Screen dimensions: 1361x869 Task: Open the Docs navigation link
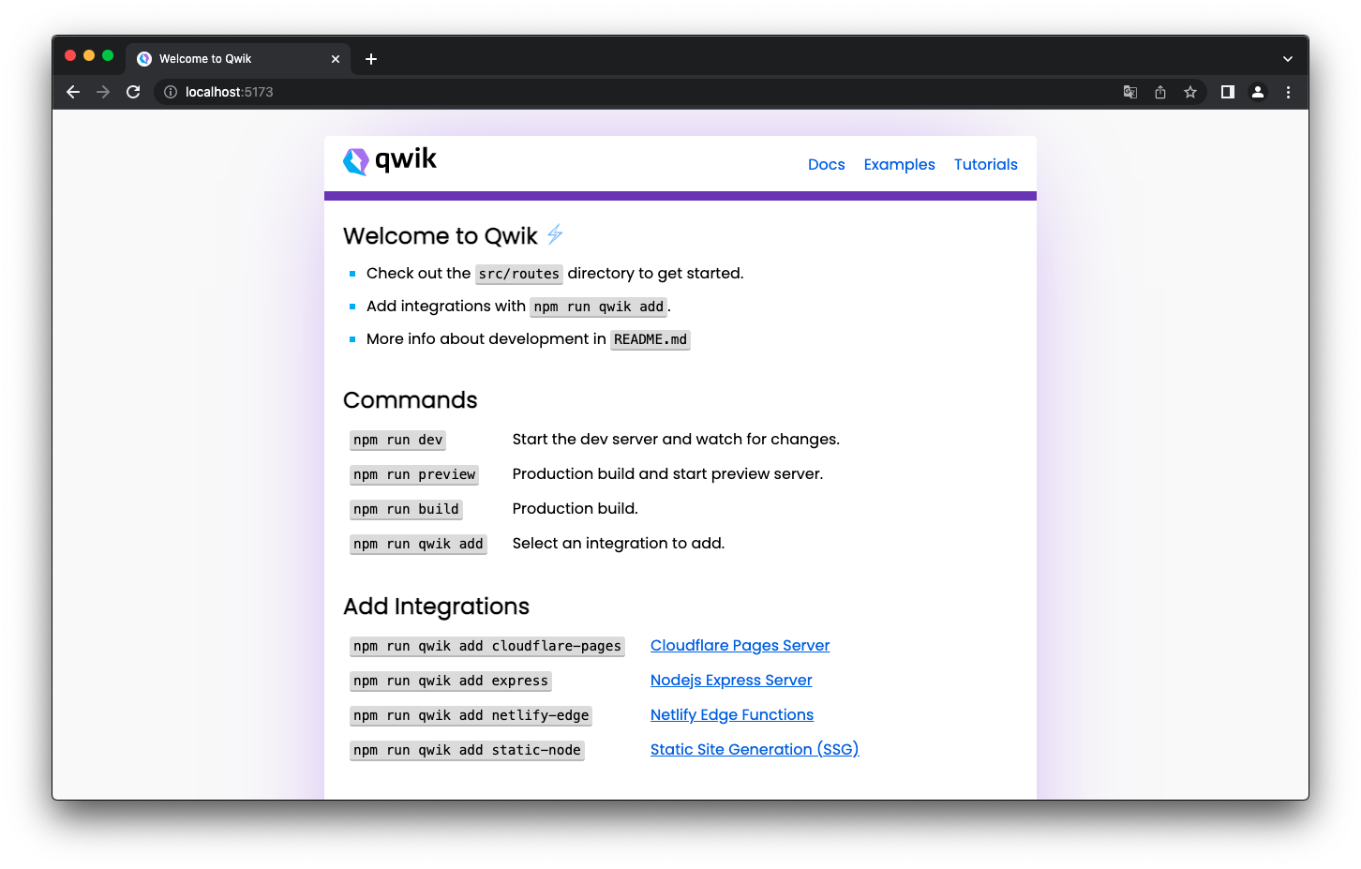click(x=827, y=164)
